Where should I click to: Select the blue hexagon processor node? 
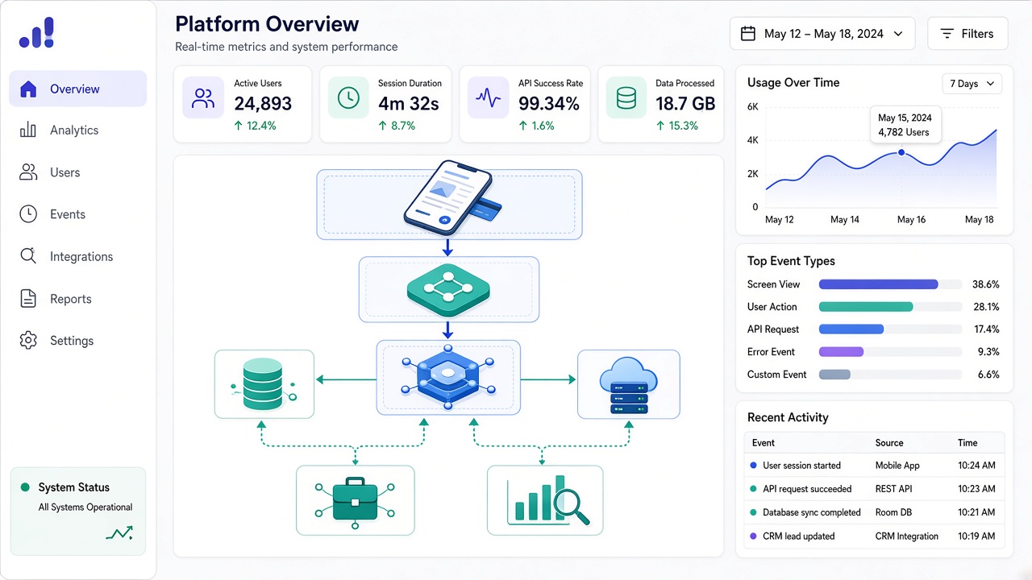[448, 378]
